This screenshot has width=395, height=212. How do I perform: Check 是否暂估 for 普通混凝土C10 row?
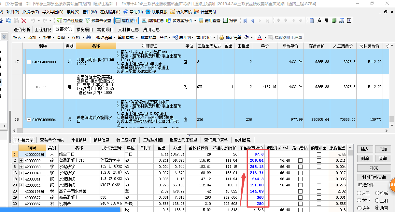300,161
